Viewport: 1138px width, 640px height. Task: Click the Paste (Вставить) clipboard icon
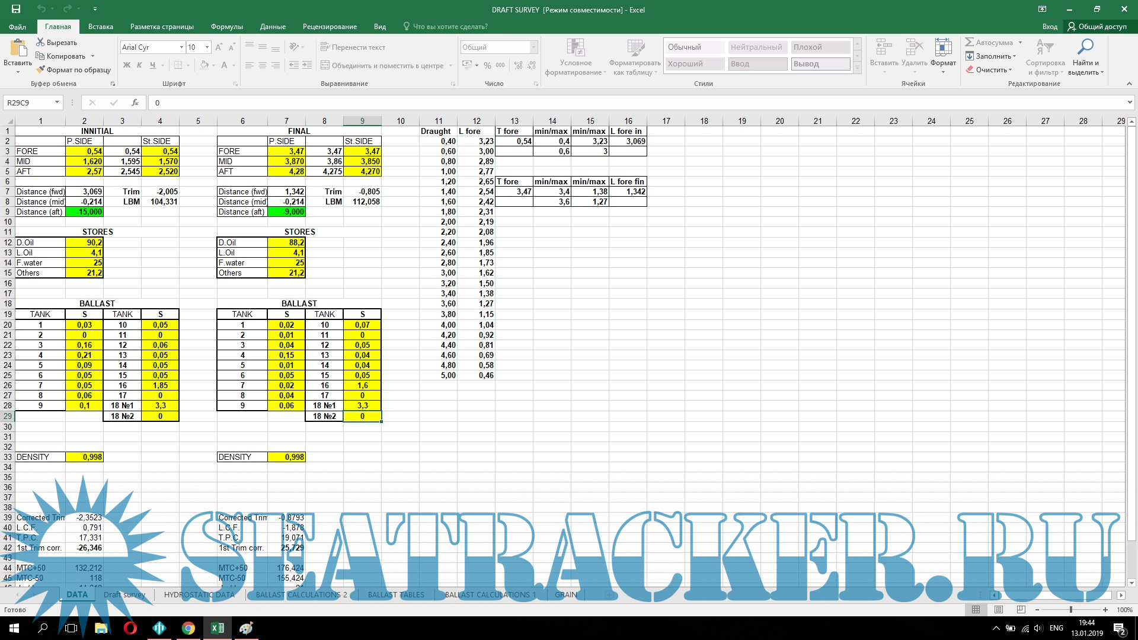(18, 49)
